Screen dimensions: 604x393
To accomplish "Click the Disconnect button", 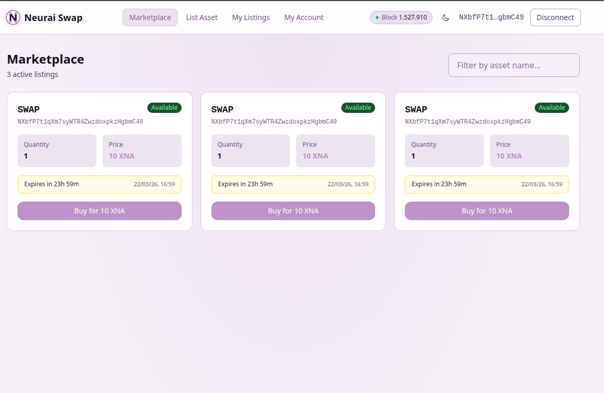I will (555, 17).
